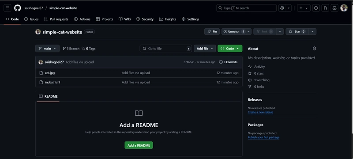Edit About details via gear icon

coord(315,49)
